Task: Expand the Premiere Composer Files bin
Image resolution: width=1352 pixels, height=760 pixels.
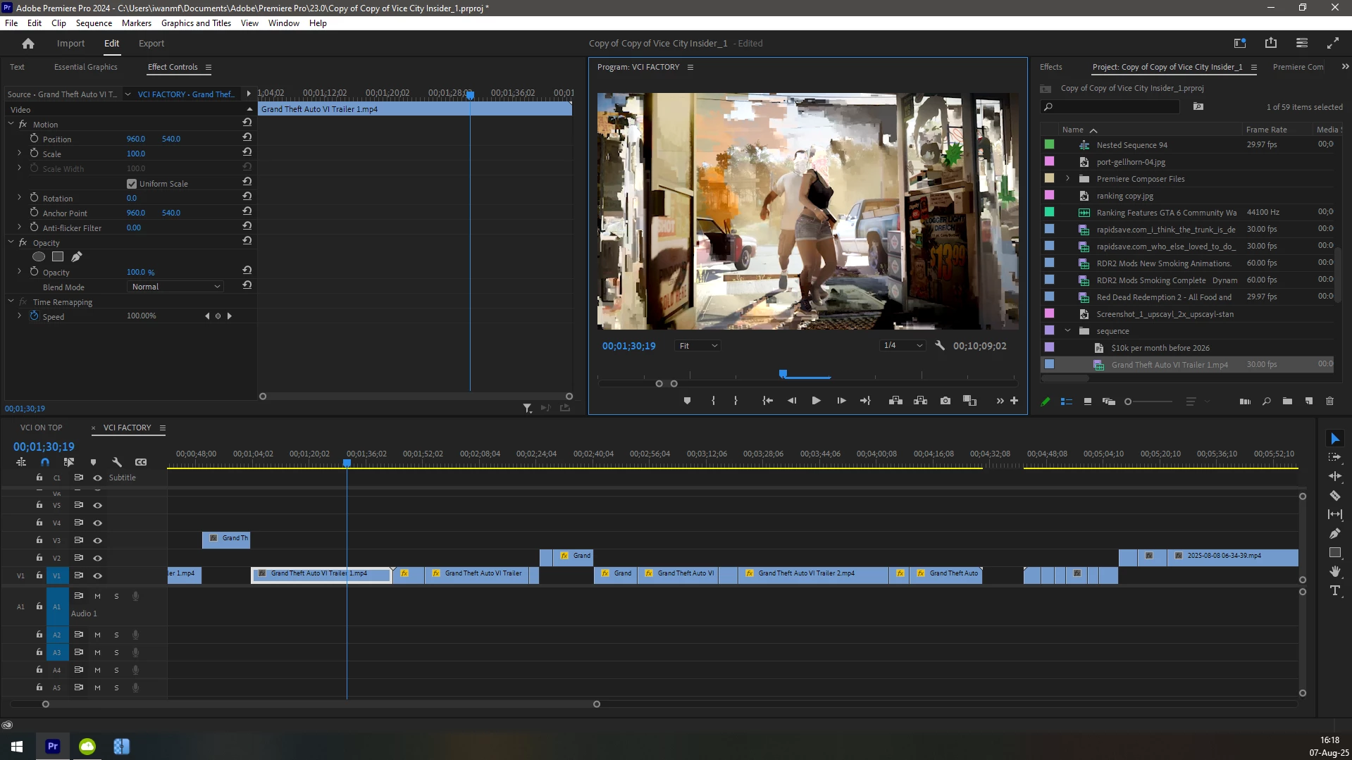Action: pyautogui.click(x=1068, y=179)
